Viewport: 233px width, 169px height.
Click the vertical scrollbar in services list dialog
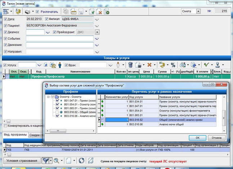[x=224, y=118]
